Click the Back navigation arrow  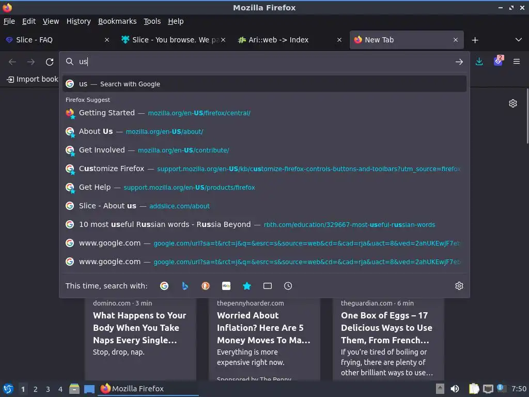pyautogui.click(x=12, y=62)
